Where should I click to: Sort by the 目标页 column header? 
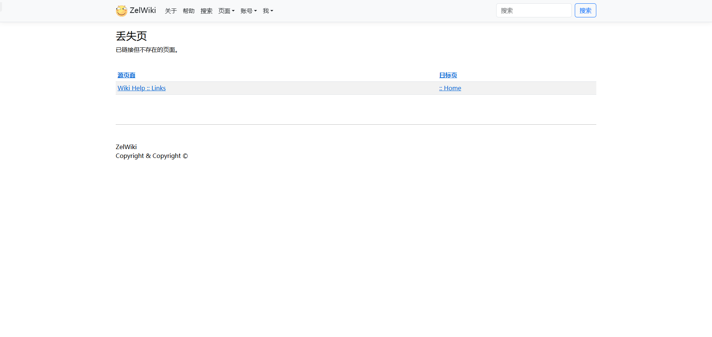[x=448, y=75]
